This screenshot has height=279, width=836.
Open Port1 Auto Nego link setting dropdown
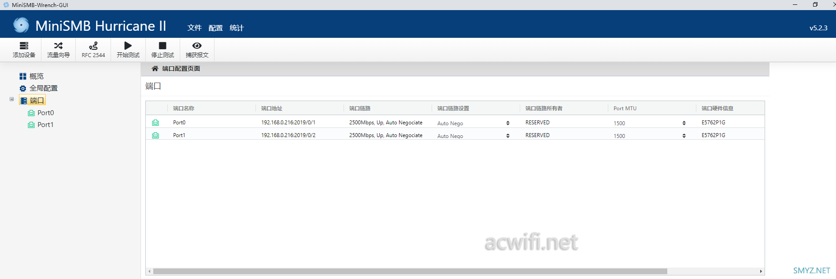pos(473,136)
